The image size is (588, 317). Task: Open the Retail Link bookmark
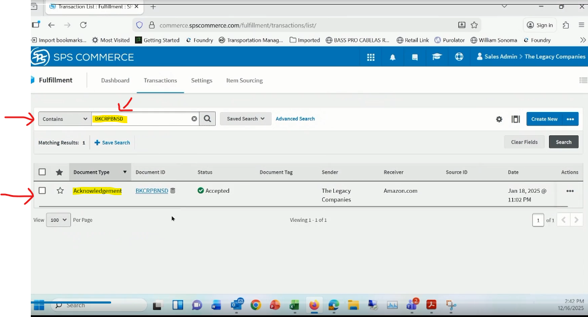click(x=412, y=40)
